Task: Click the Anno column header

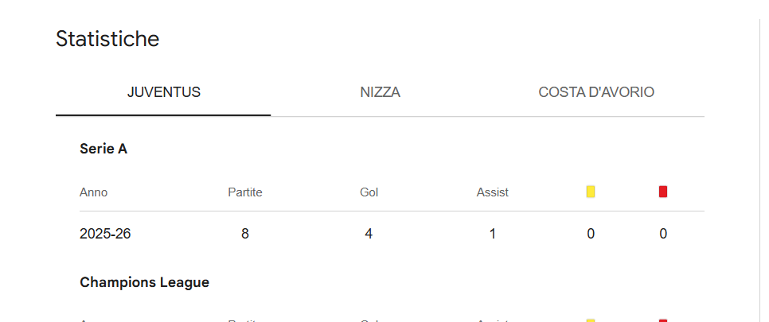Action: pyautogui.click(x=93, y=192)
